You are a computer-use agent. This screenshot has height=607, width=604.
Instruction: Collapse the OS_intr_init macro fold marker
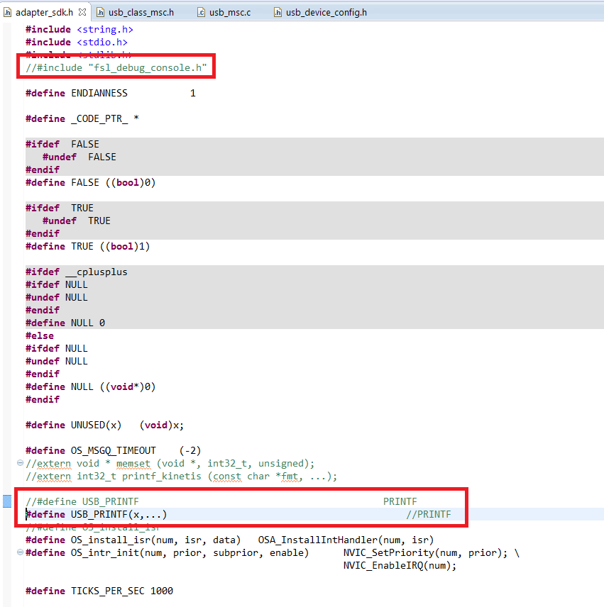coord(20,552)
